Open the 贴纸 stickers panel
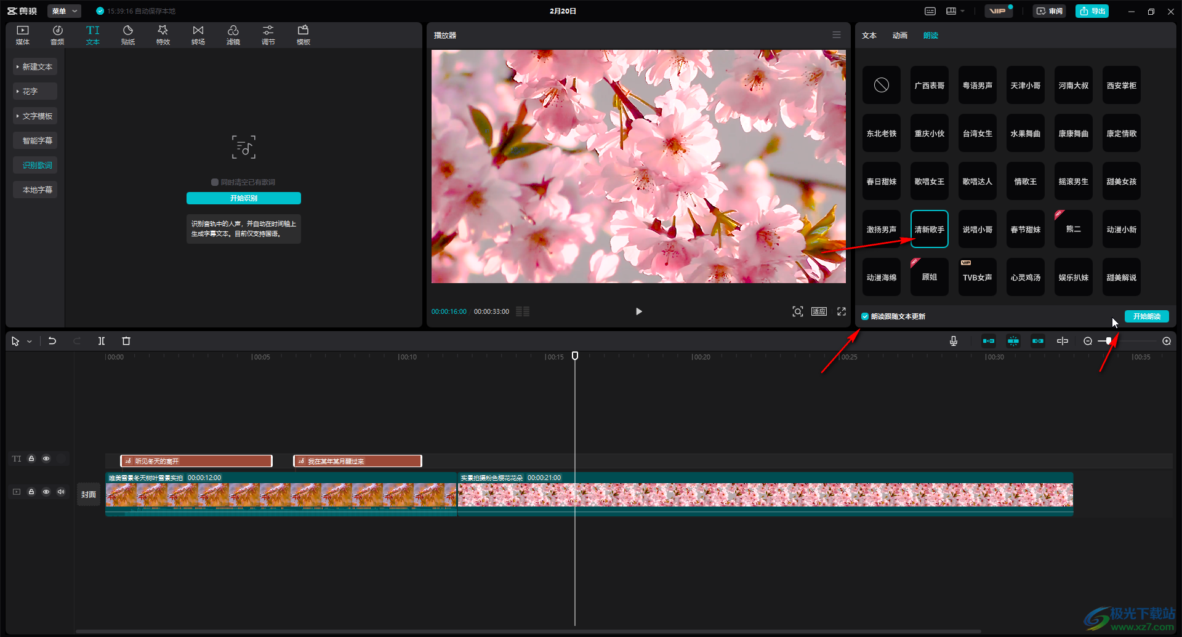Image resolution: width=1182 pixels, height=637 pixels. click(128, 35)
